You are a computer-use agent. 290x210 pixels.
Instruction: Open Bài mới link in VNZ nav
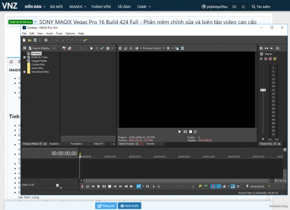point(56,7)
